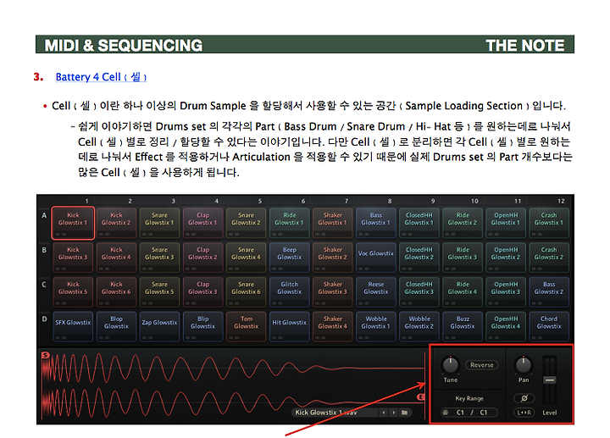Viewport: 610px width, 438px height.
Task: Click the Tune knob
Action: click(x=451, y=365)
